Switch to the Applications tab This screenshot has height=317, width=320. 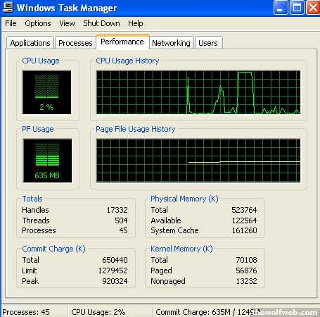(x=30, y=43)
